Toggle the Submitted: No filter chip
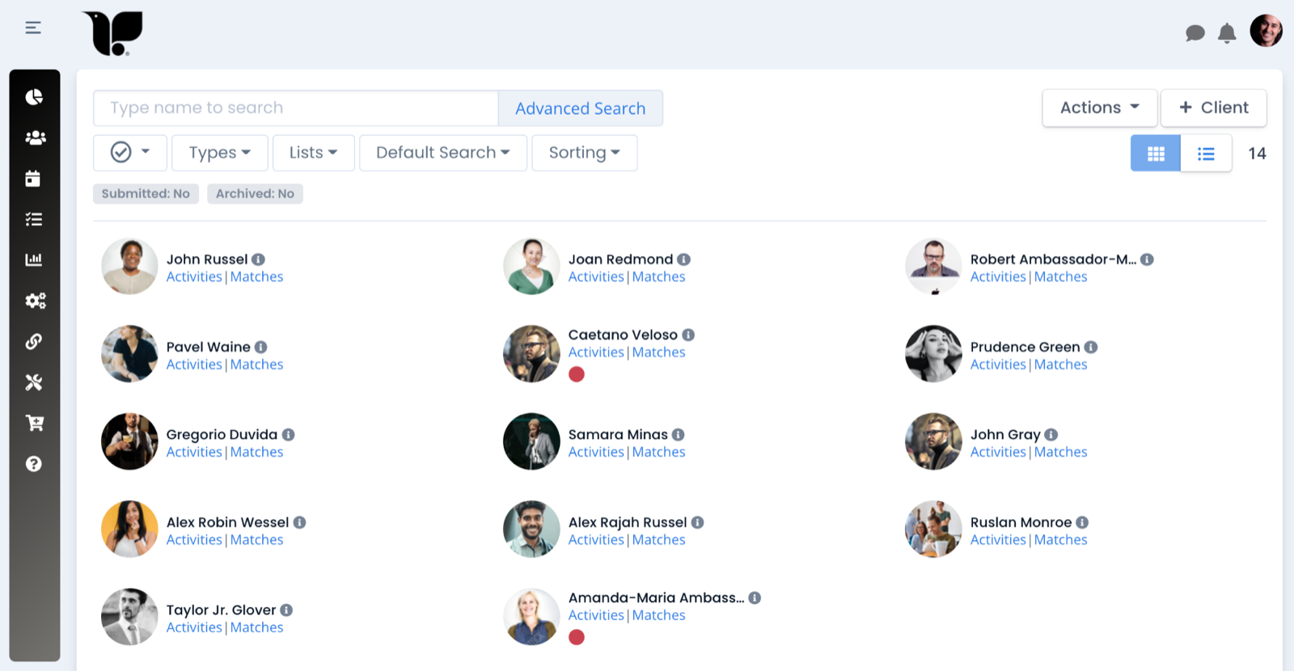 (146, 193)
